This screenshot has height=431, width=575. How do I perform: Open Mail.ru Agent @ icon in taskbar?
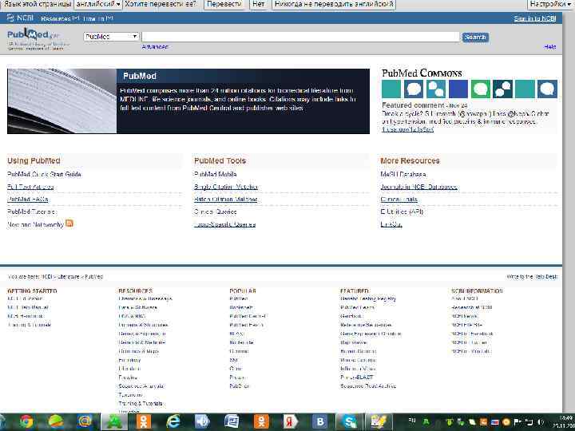click(85, 421)
